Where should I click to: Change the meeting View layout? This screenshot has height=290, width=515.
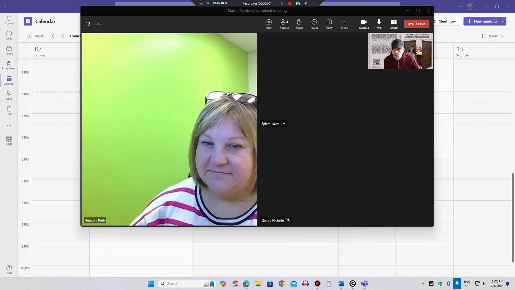click(x=329, y=24)
